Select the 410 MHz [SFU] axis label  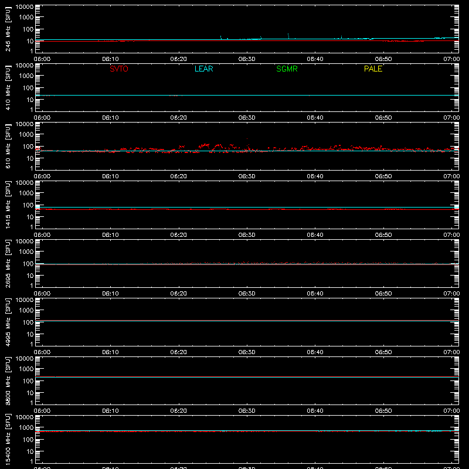[8, 87]
